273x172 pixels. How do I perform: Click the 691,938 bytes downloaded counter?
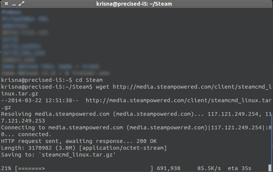click(173, 168)
